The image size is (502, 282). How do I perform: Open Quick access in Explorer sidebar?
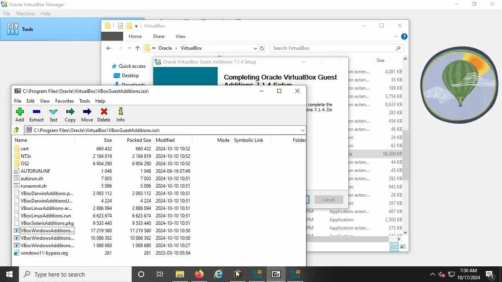(x=132, y=66)
